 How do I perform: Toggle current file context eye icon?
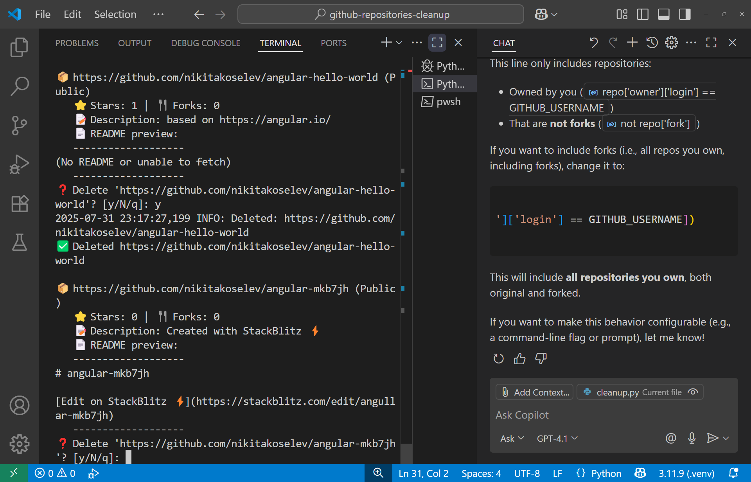(x=693, y=392)
